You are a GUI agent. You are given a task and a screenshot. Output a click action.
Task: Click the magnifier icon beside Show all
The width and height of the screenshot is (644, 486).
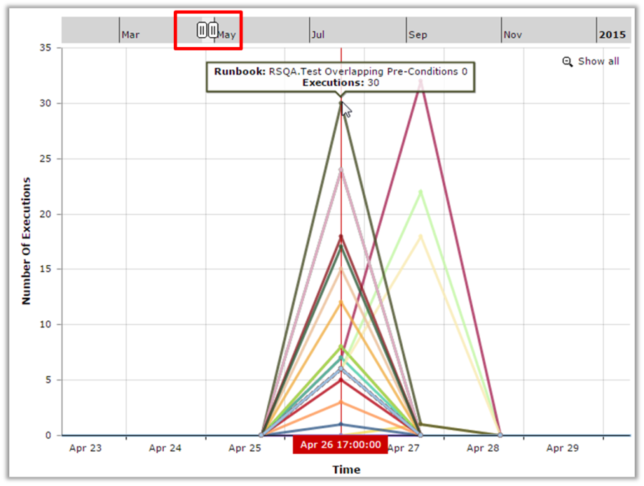(x=567, y=61)
